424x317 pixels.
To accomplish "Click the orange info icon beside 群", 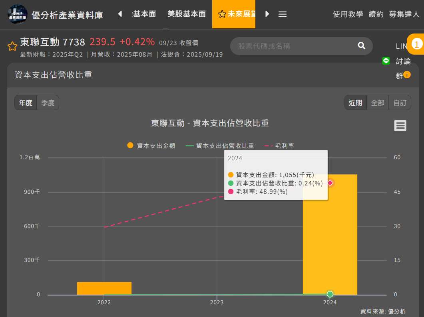I will tap(407, 75).
